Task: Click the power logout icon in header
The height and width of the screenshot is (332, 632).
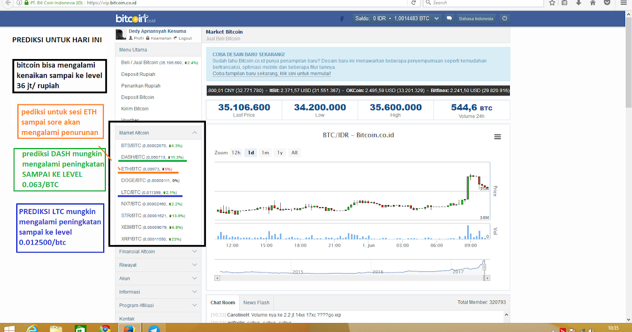Action: [x=505, y=18]
